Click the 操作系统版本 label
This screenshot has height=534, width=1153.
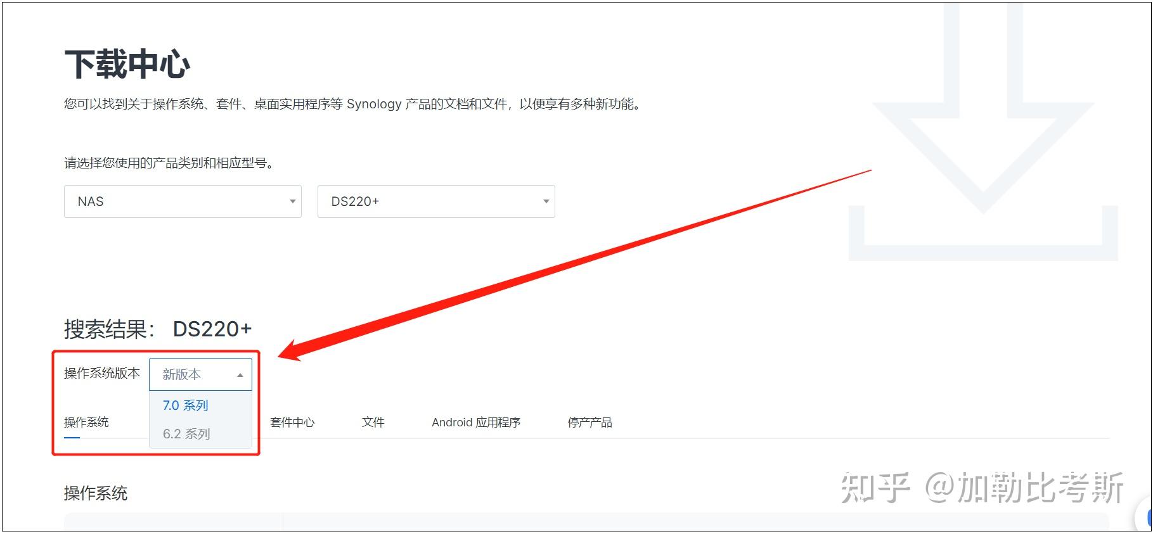[102, 373]
